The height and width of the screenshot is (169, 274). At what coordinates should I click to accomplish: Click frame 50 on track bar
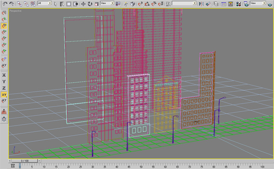(141, 167)
